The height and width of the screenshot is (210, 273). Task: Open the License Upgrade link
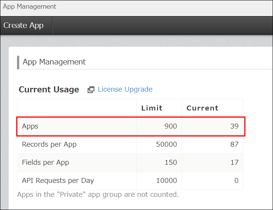tap(125, 89)
